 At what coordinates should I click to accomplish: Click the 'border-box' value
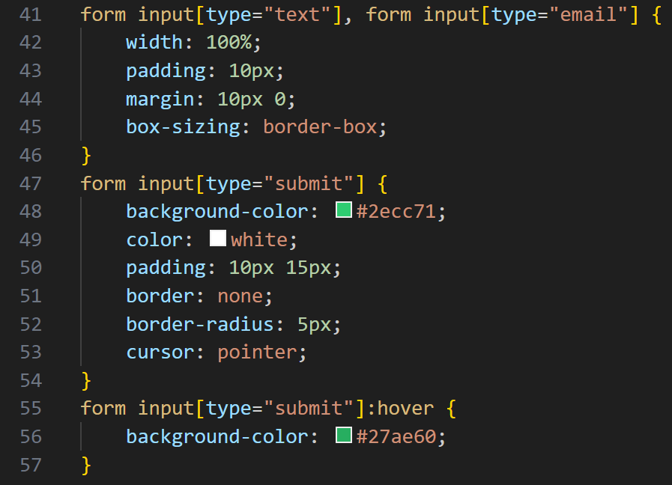pyautogui.click(x=320, y=126)
